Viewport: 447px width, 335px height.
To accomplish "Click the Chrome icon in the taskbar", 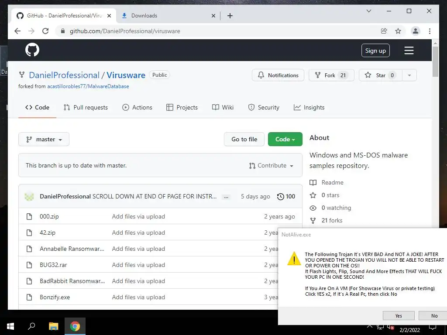I will [75, 326].
